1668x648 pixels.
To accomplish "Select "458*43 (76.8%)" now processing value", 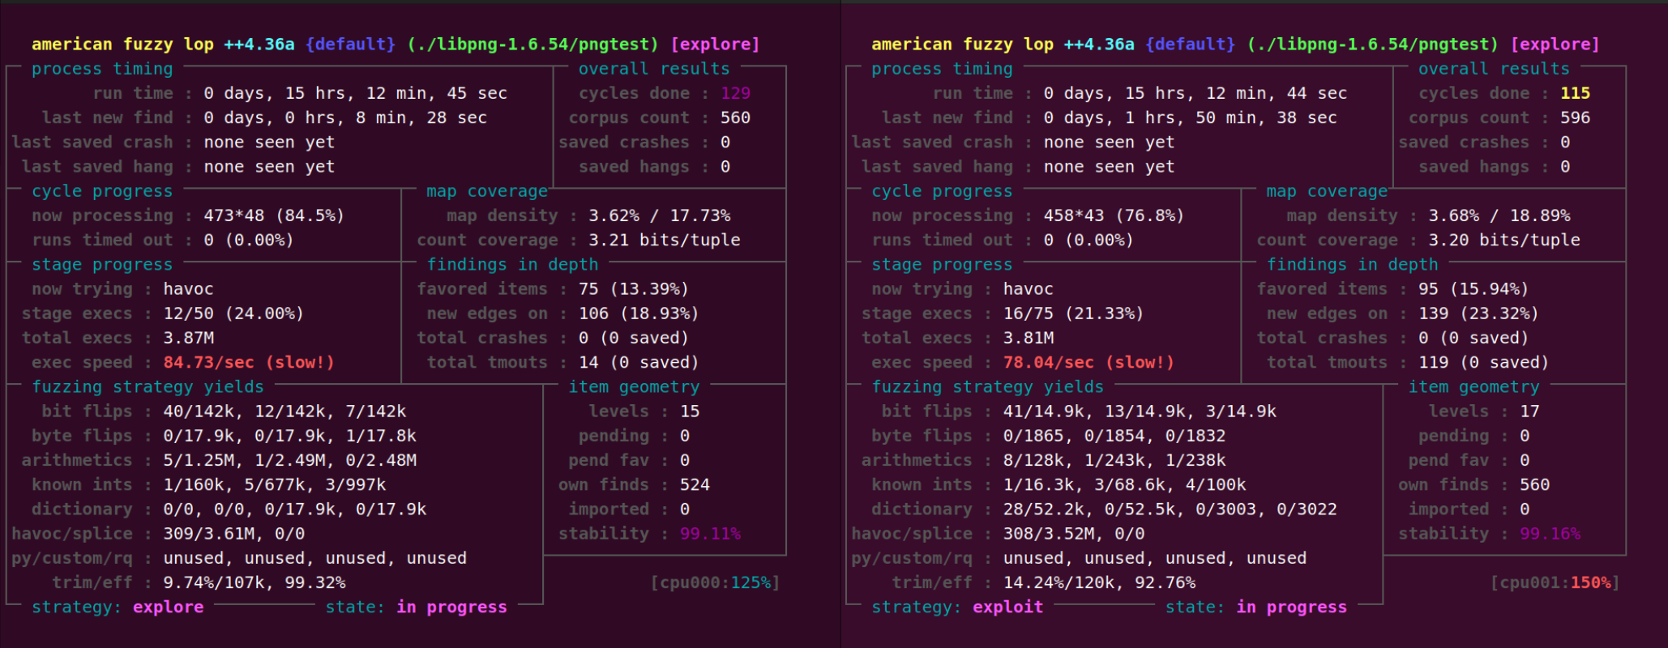I will click(1114, 215).
